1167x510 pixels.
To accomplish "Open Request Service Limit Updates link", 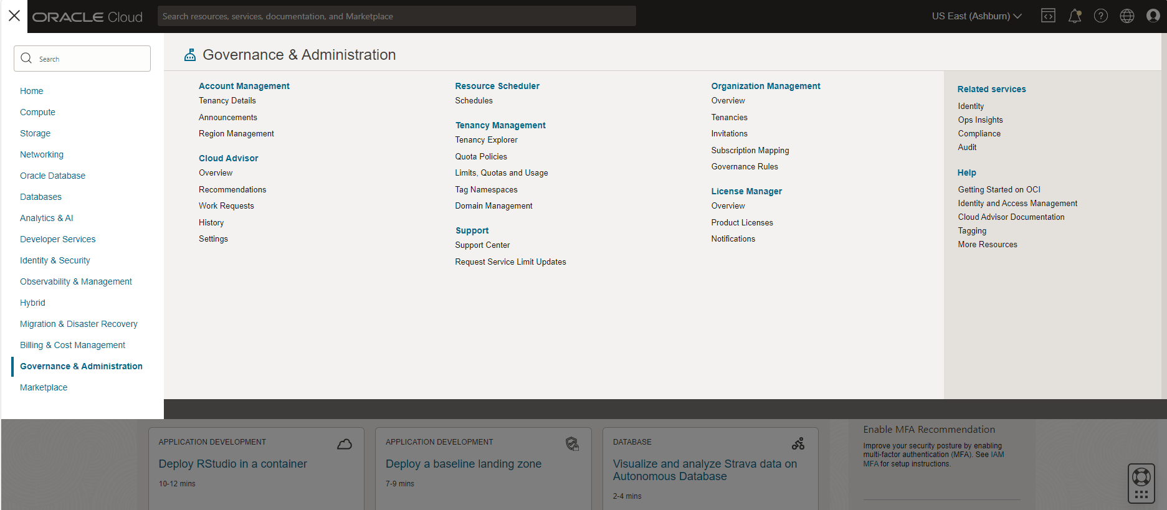I will pos(510,262).
